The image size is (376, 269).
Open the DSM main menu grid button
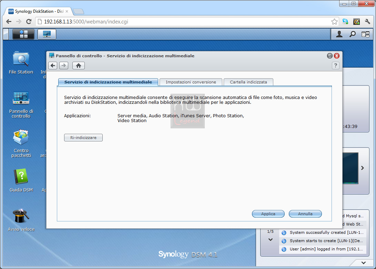[23, 34]
